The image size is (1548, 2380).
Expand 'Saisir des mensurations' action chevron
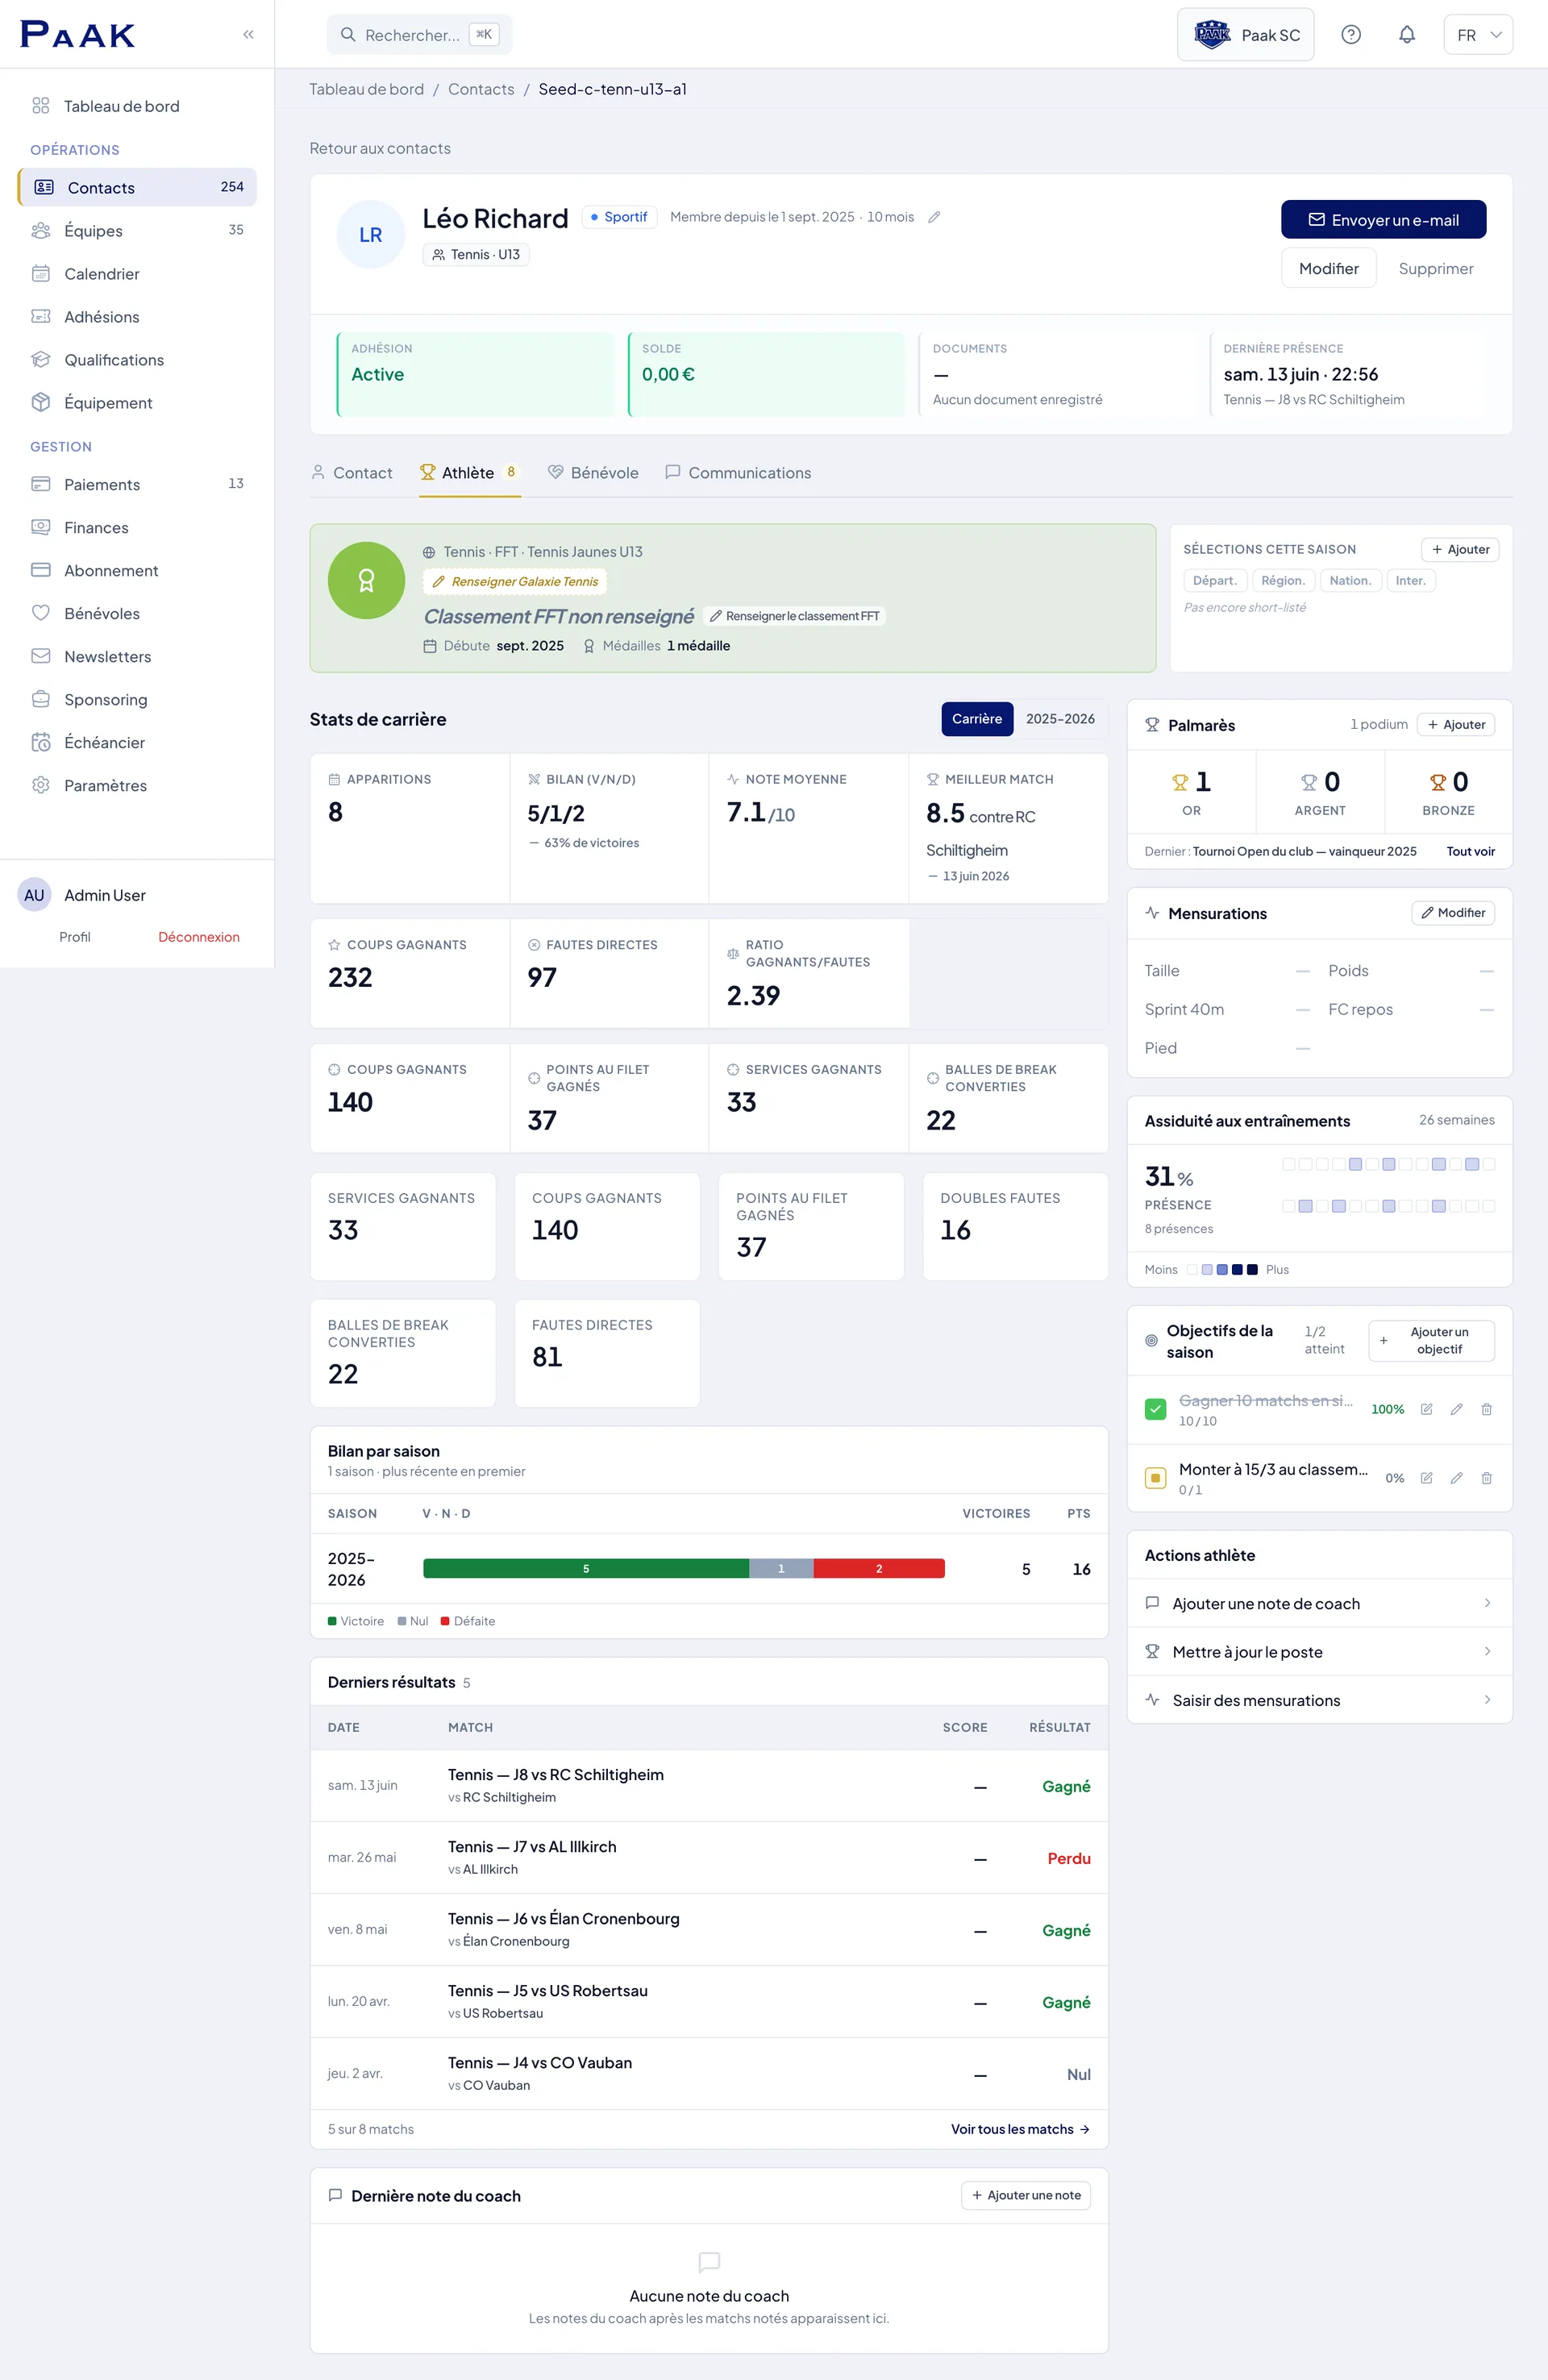[1487, 1700]
